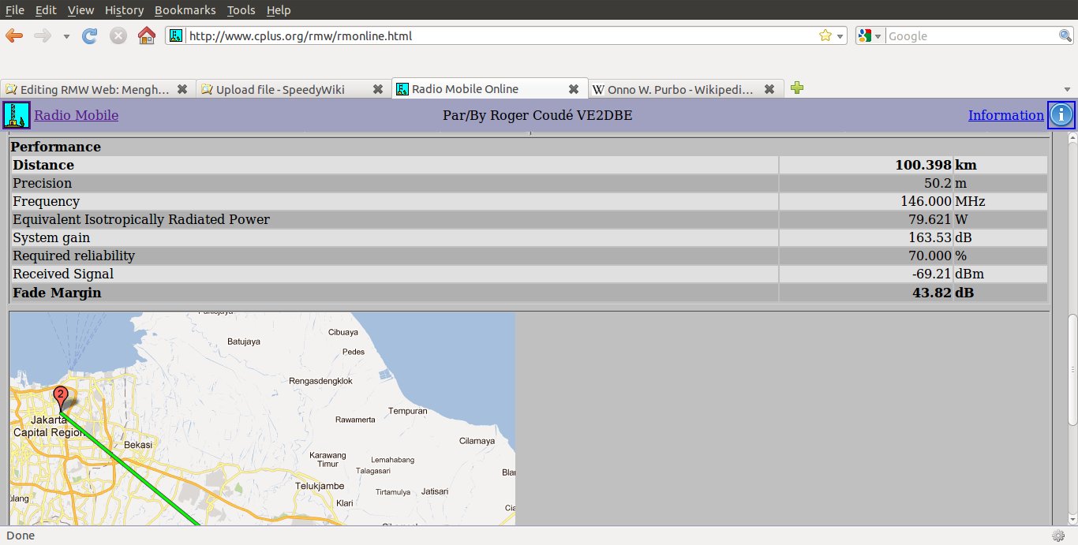The height and width of the screenshot is (545, 1078).
Task: Open the back/forward history dropdown arrow
Action: (66, 36)
